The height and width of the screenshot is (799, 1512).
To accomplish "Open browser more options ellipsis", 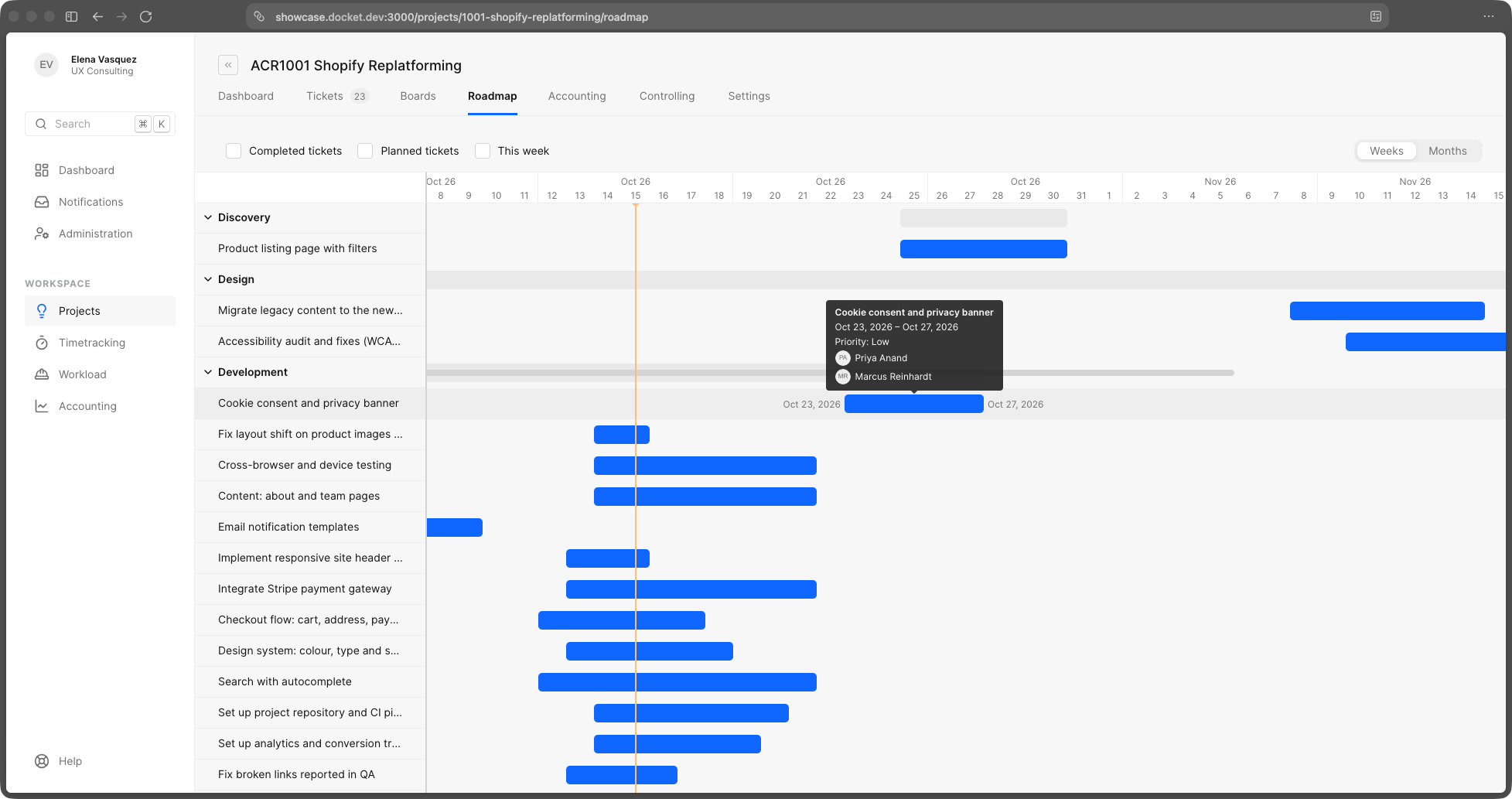I will tap(1489, 16).
